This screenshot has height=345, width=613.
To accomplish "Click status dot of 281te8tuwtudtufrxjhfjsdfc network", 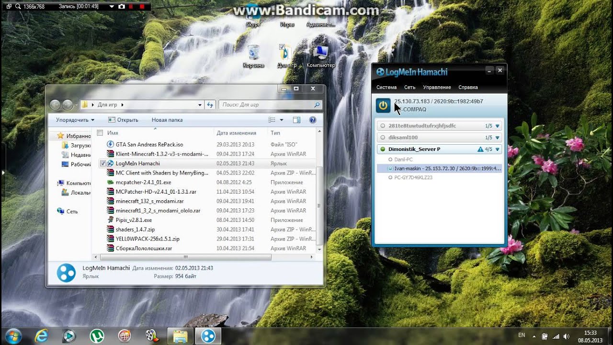I will [383, 126].
